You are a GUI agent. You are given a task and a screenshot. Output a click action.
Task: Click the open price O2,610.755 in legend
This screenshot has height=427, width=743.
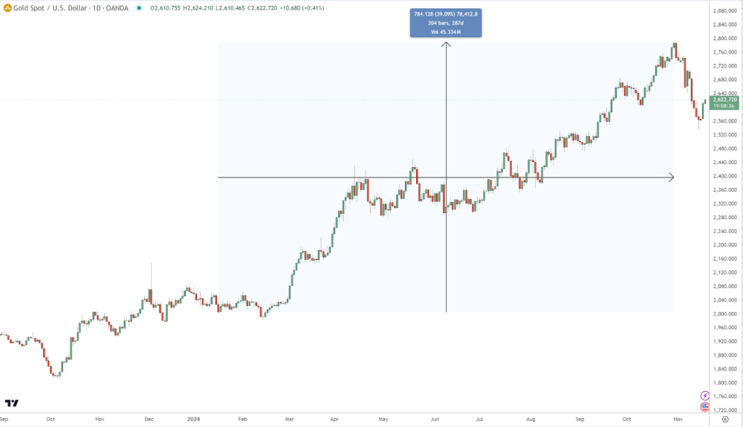(166, 8)
